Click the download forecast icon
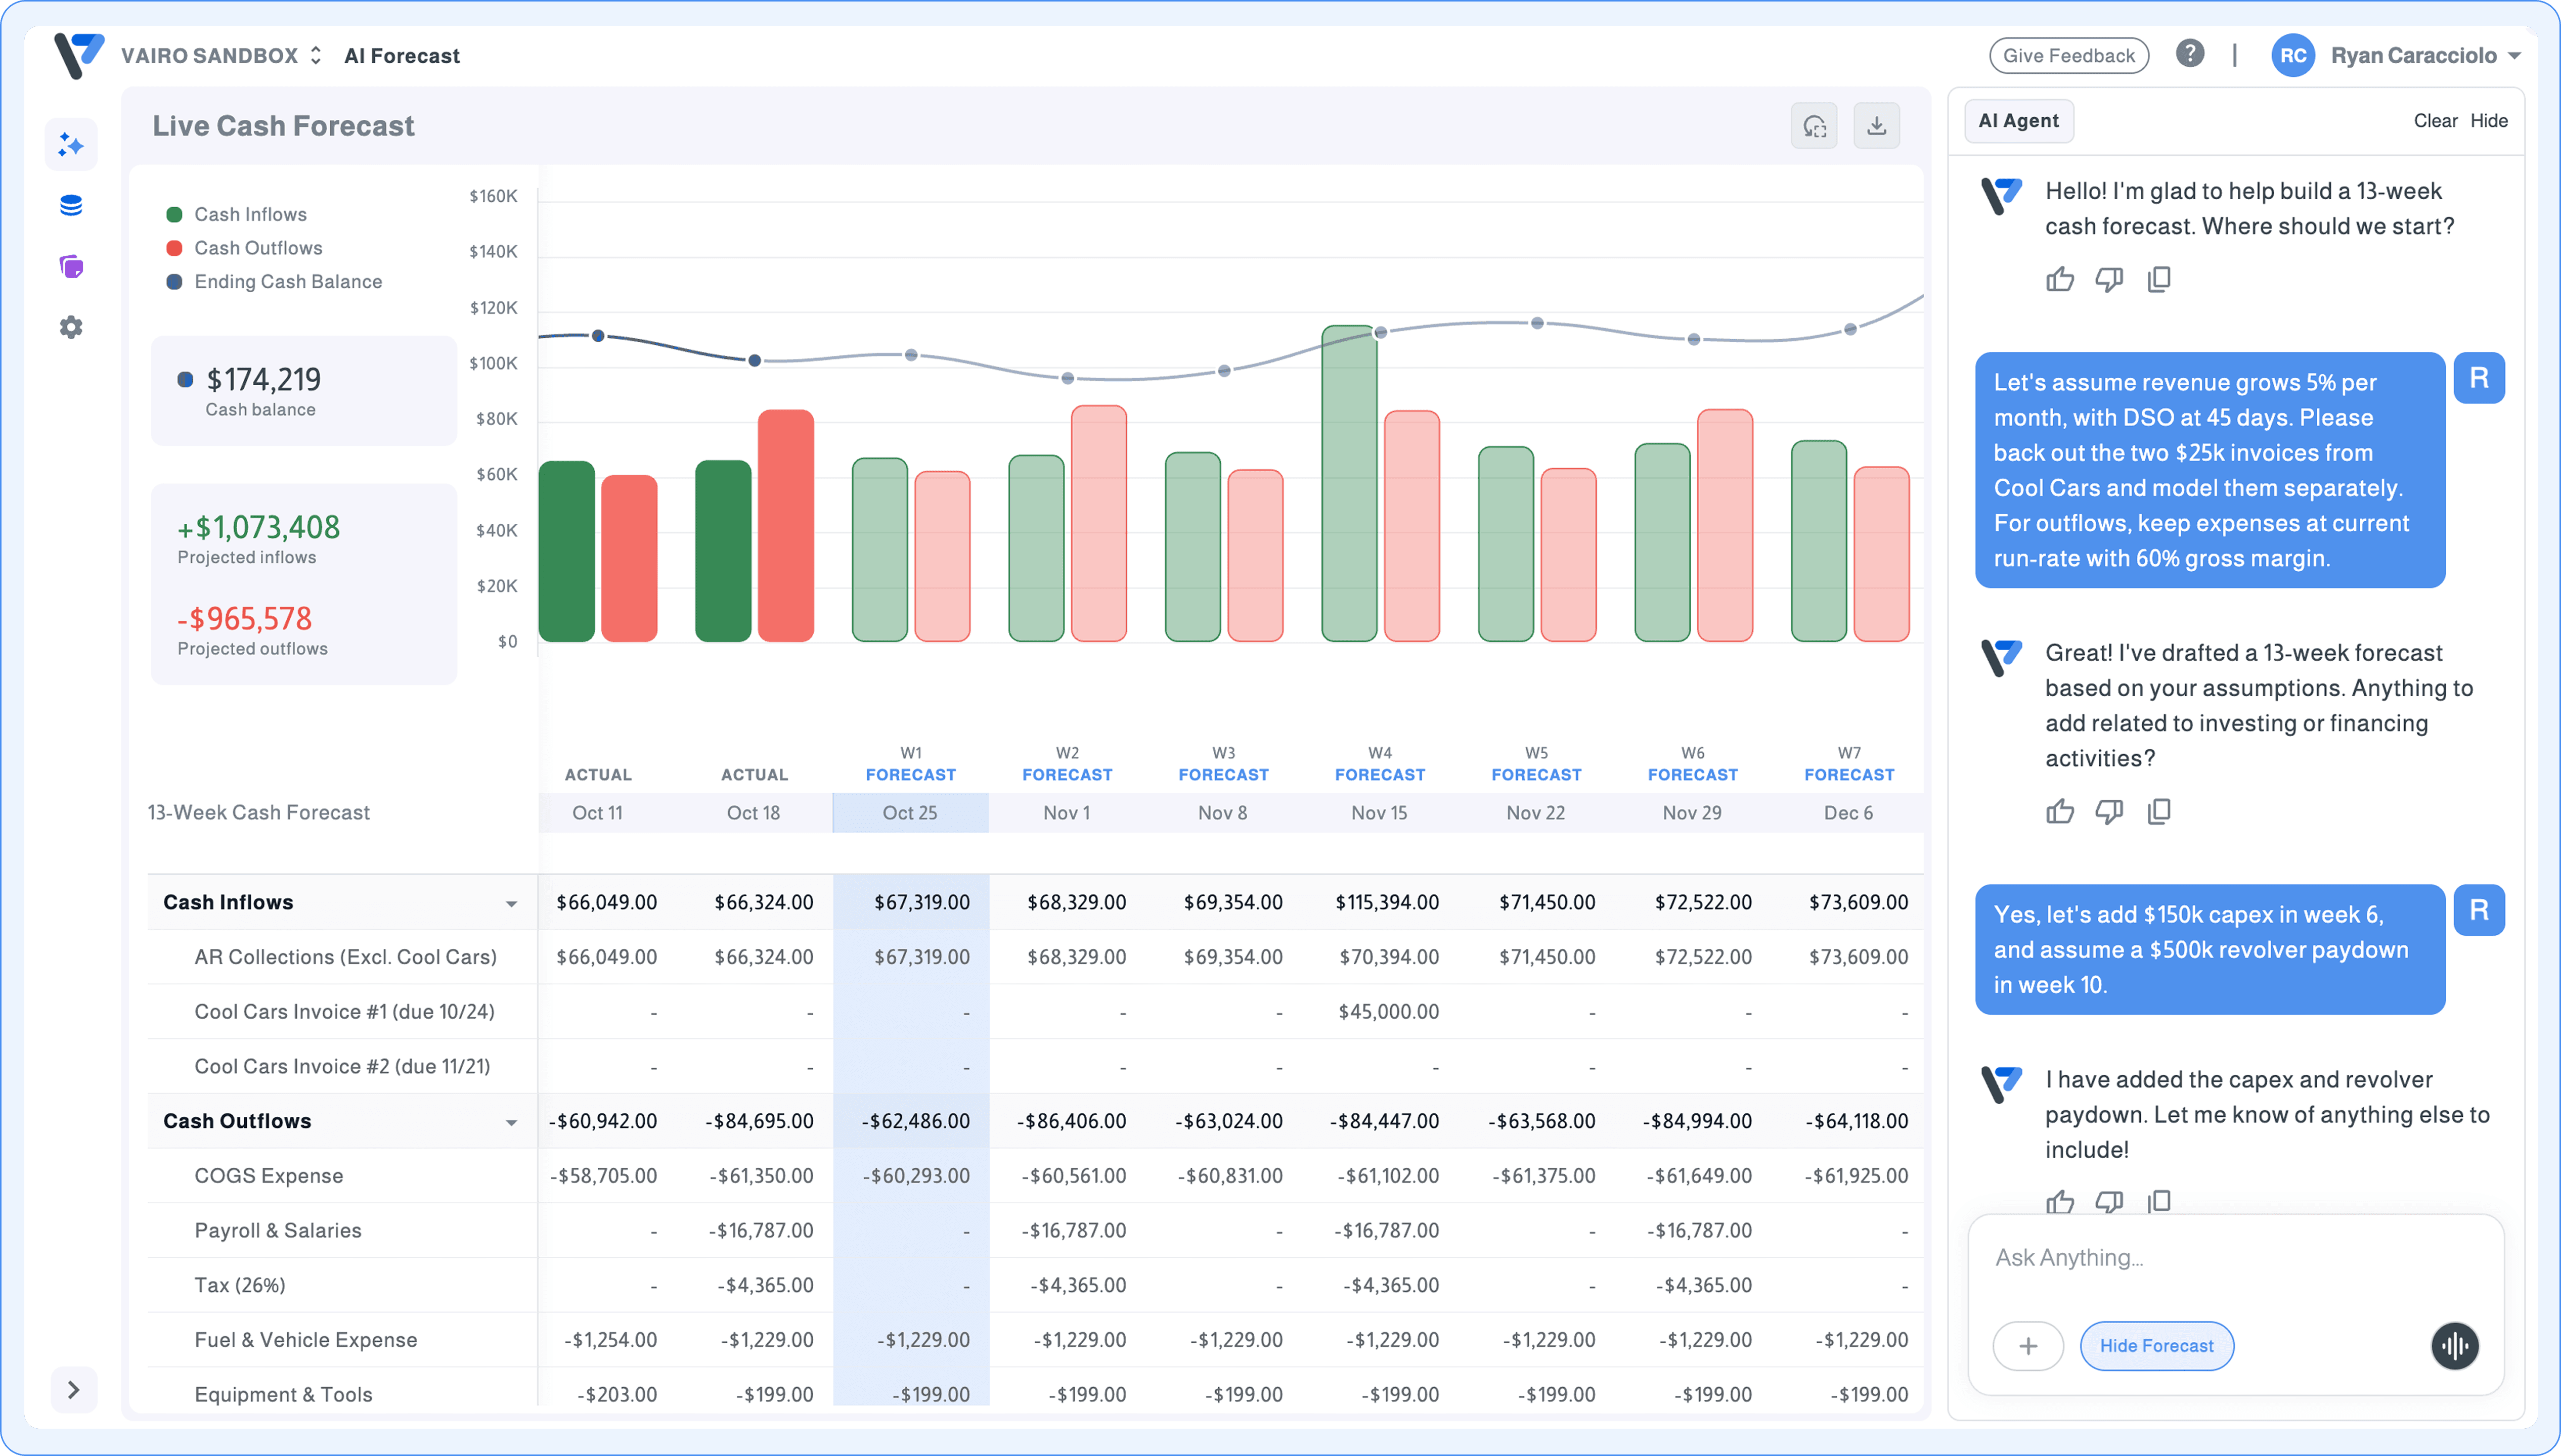Viewport: 2561px width, 1456px height. (x=1876, y=126)
